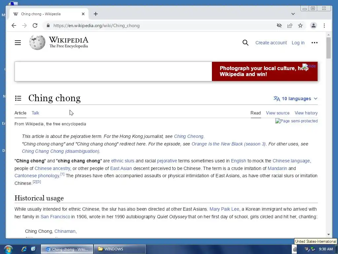Open the Mary Paik Lee link

224,209
